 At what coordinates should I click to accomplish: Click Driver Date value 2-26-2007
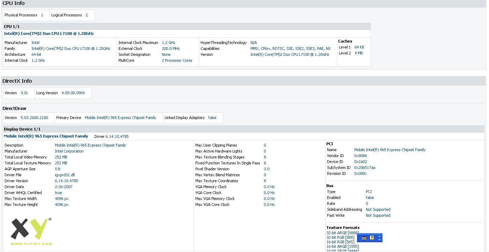64,187
